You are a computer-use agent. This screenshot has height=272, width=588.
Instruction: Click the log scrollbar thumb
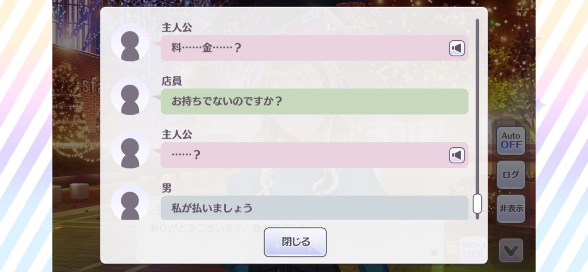(477, 204)
